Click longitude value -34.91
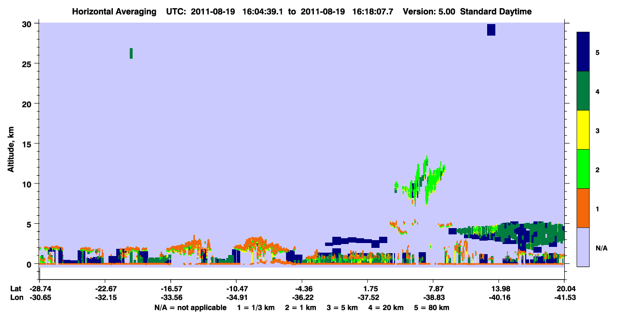Image resolution: width=627 pixels, height=321 pixels. click(x=236, y=297)
